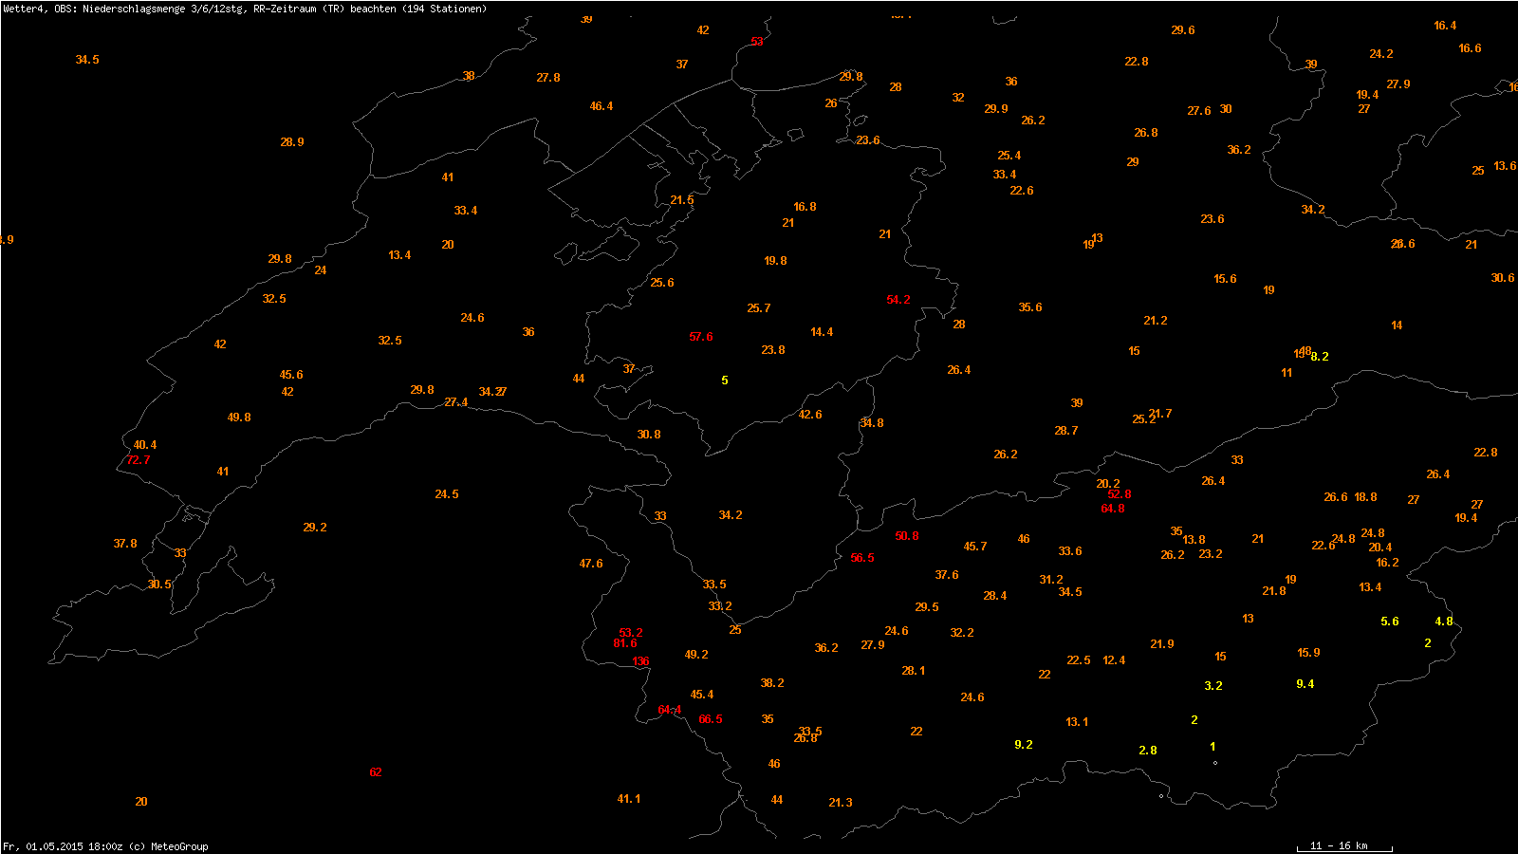The width and height of the screenshot is (1518, 854).
Task: Click the 11 - 16 km scale bar
Action: pyautogui.click(x=1344, y=846)
